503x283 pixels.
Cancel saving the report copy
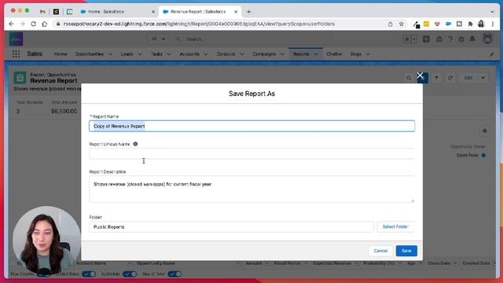tap(380, 251)
